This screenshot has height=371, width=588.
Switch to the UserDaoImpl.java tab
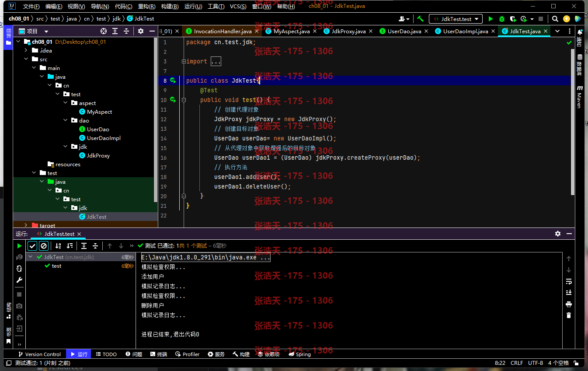[466, 31]
